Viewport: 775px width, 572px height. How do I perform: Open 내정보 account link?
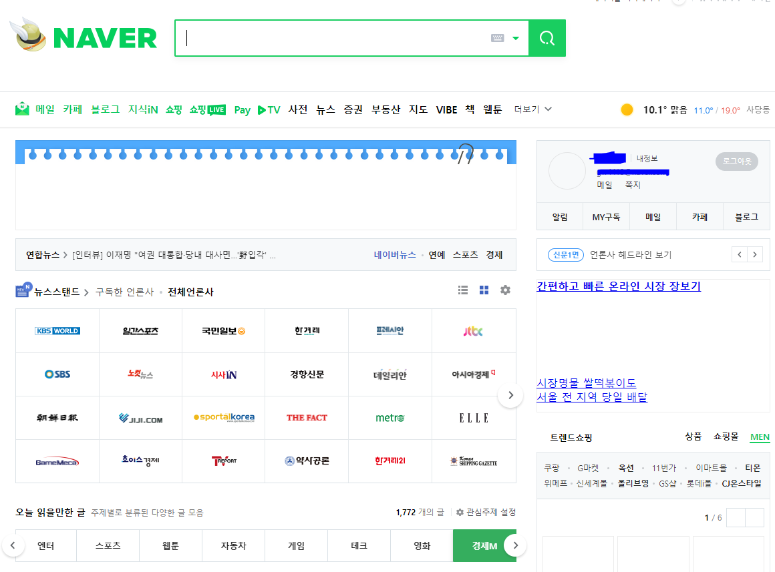pos(647,159)
